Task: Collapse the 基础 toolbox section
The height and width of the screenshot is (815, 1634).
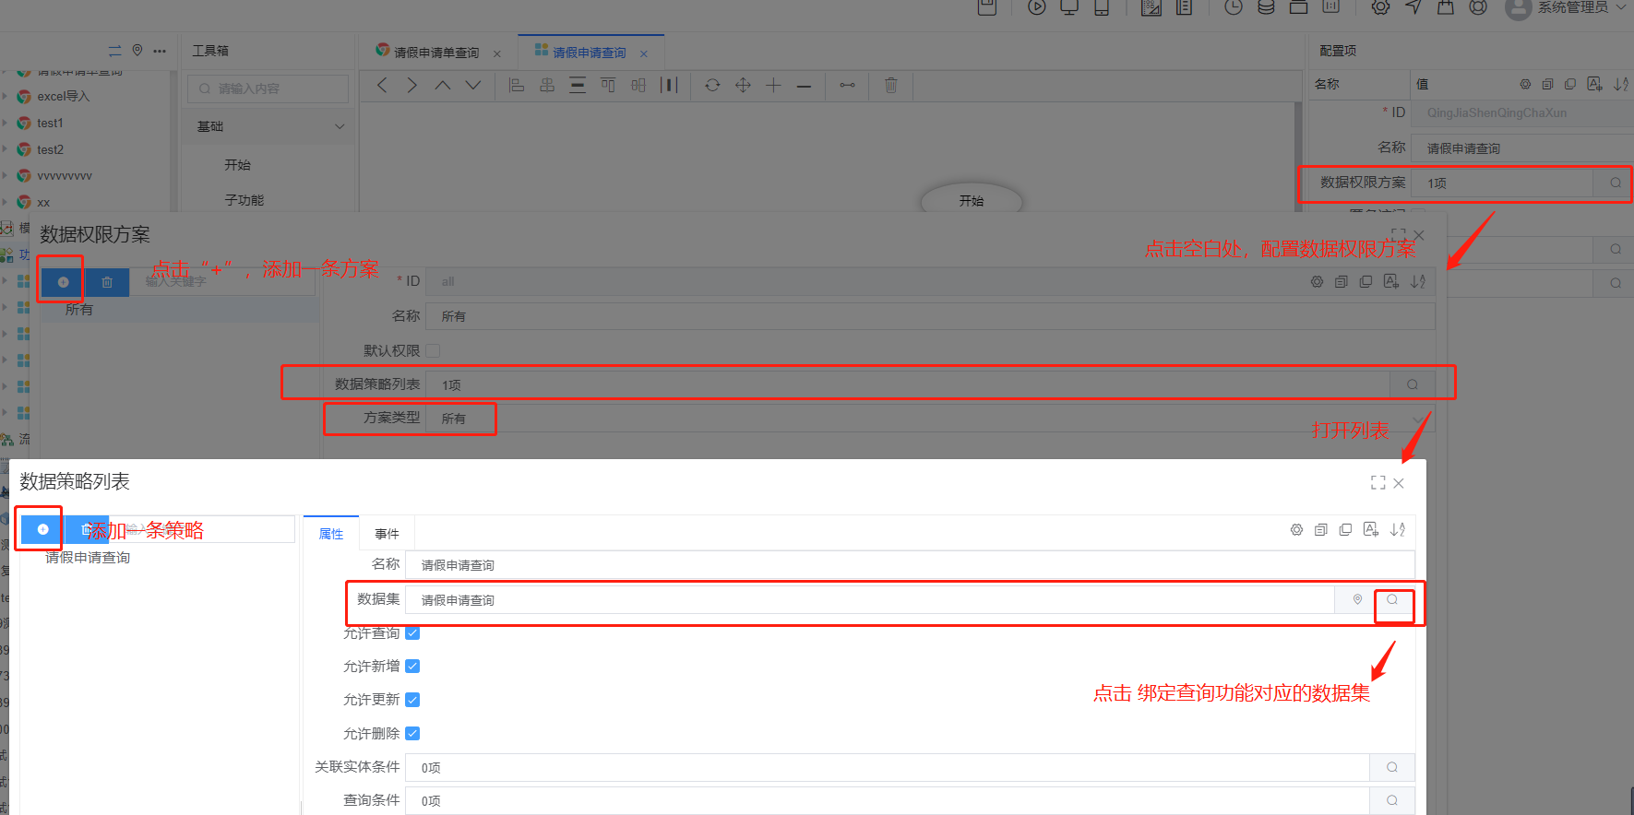Action: (339, 126)
